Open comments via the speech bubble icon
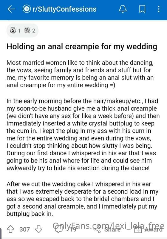 point(58,229)
